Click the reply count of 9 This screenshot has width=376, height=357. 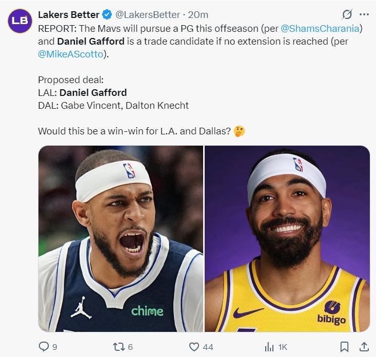[x=55, y=347]
